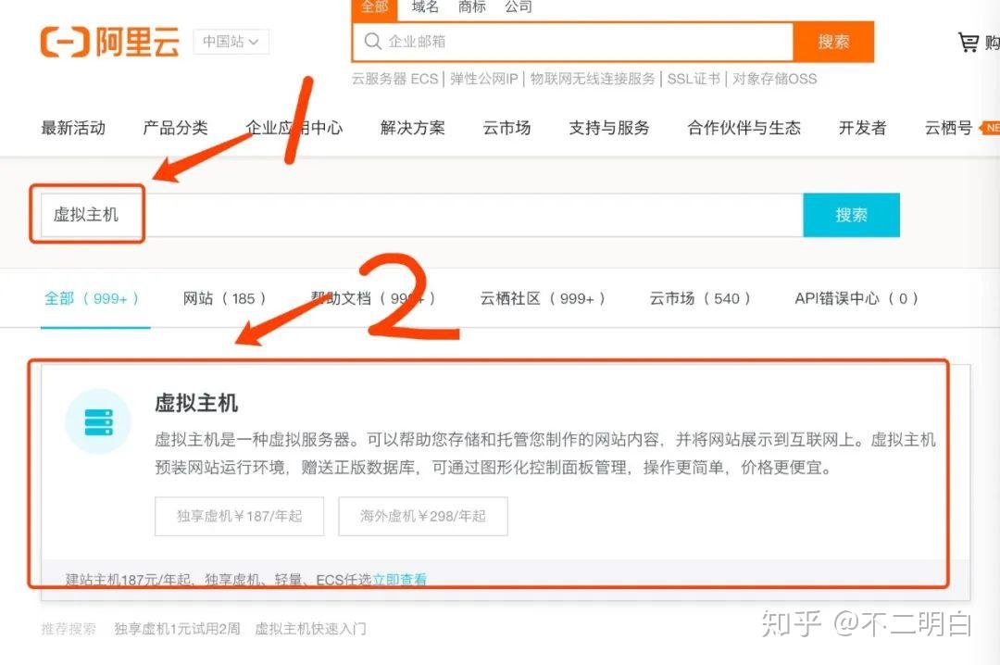Click recommended search 独享虚机1元试用2周
Screen dimensions: 1000x665
coord(177,629)
